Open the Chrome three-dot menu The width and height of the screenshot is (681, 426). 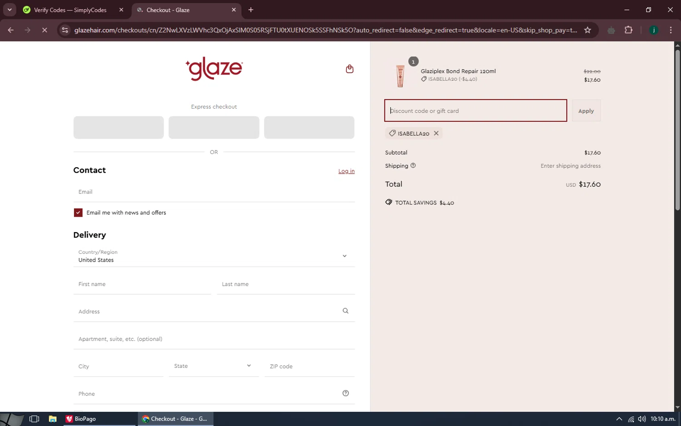pyautogui.click(x=671, y=30)
